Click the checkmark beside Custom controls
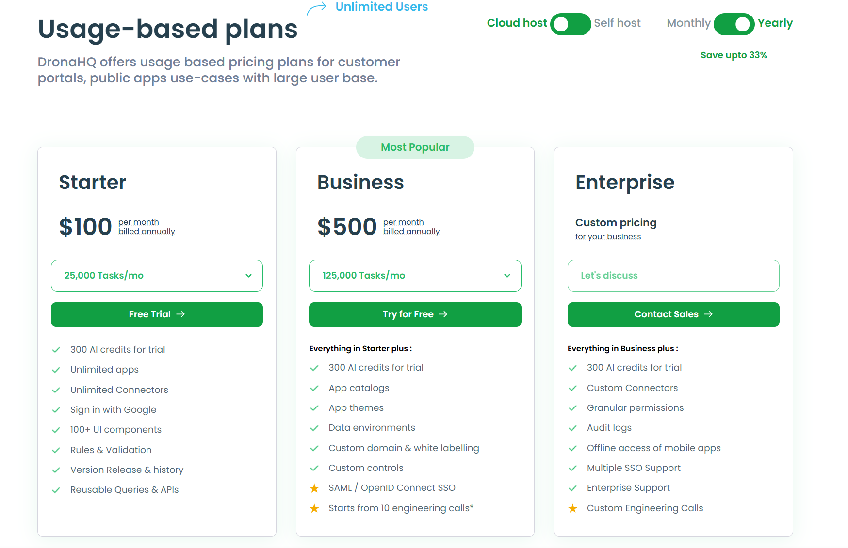The width and height of the screenshot is (848, 548). (x=314, y=468)
